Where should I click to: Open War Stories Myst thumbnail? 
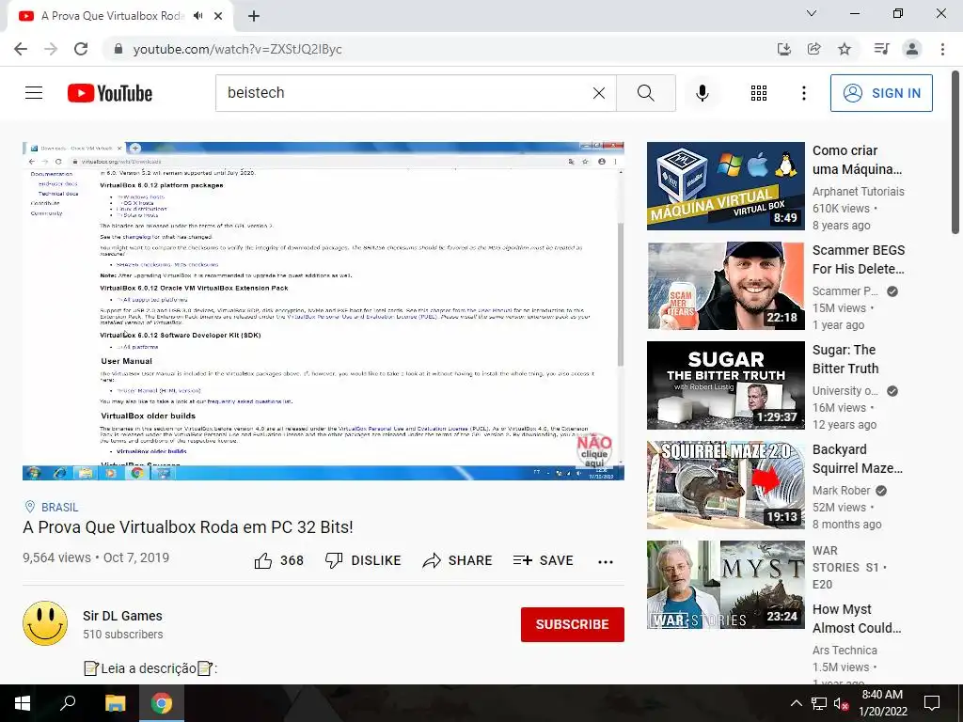(725, 585)
